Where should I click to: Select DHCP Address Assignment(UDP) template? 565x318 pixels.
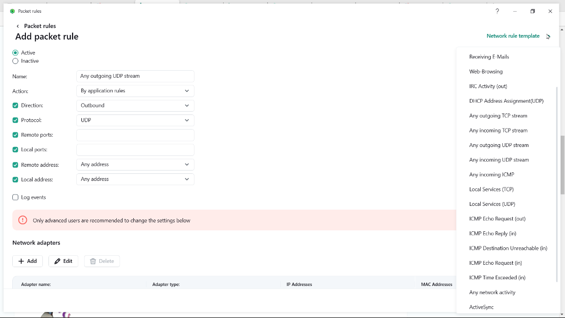pyautogui.click(x=506, y=101)
